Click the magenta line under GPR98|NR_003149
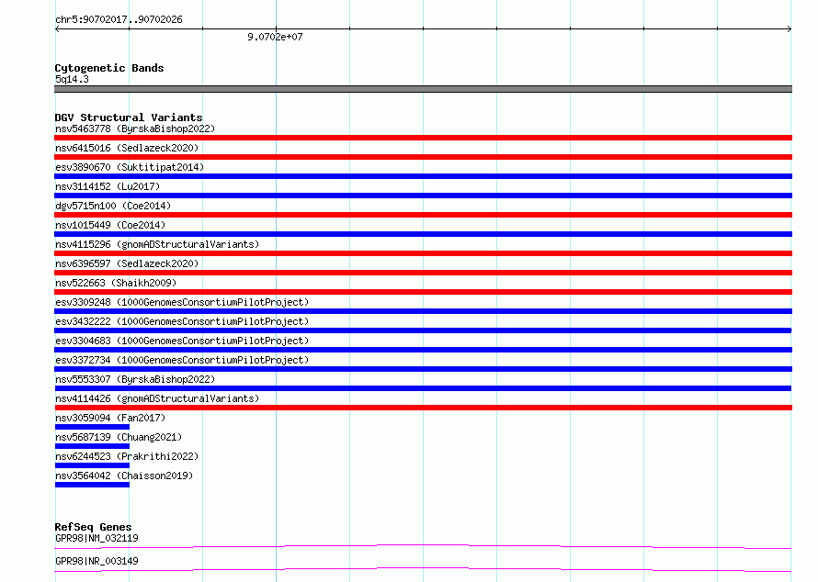Viewport: 818px width, 582px height. point(423,569)
